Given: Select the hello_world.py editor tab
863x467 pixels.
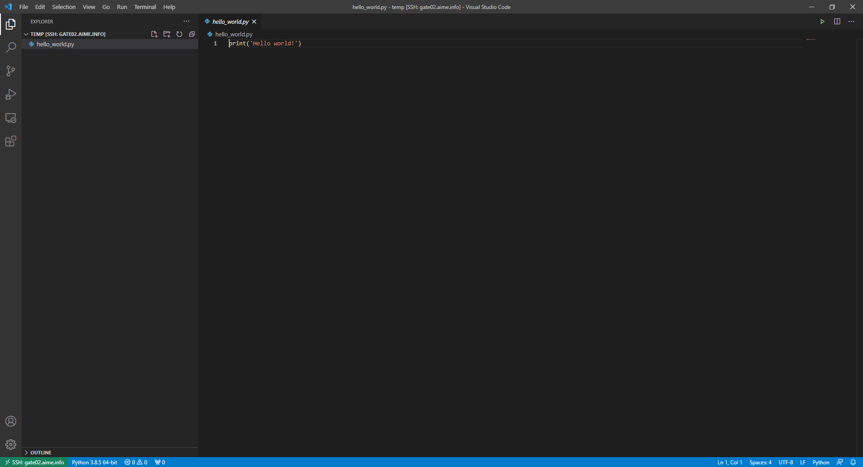Looking at the screenshot, I should pyautogui.click(x=229, y=22).
